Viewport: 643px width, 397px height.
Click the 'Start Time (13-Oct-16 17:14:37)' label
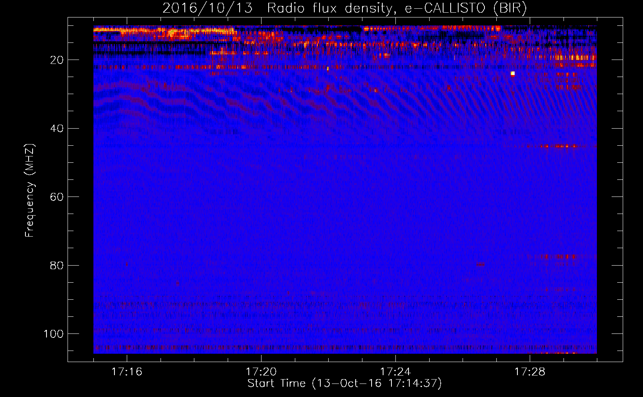click(x=345, y=384)
